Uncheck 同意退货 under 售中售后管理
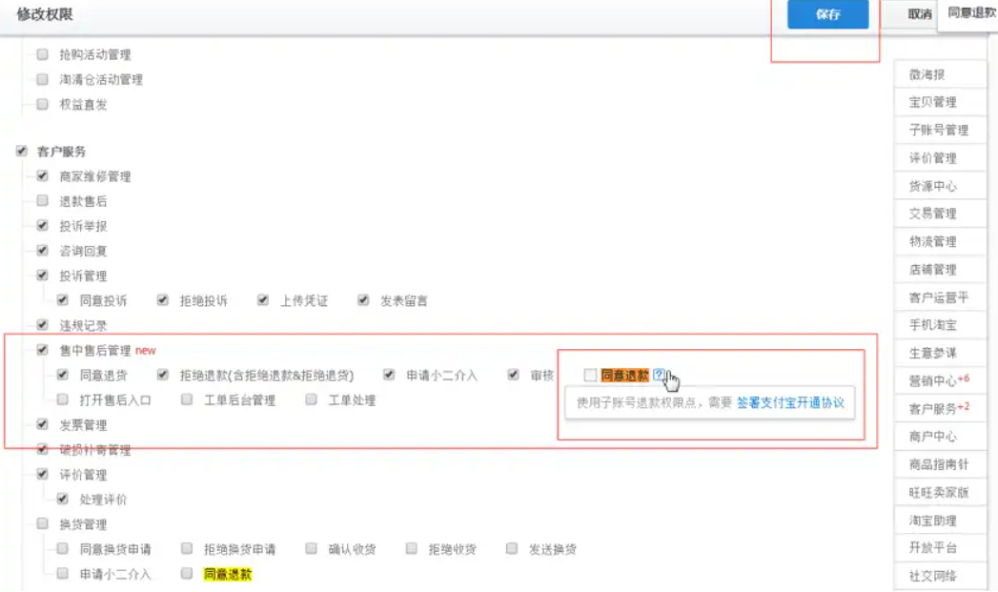Screen dimensions: 998x592 (x=63, y=376)
